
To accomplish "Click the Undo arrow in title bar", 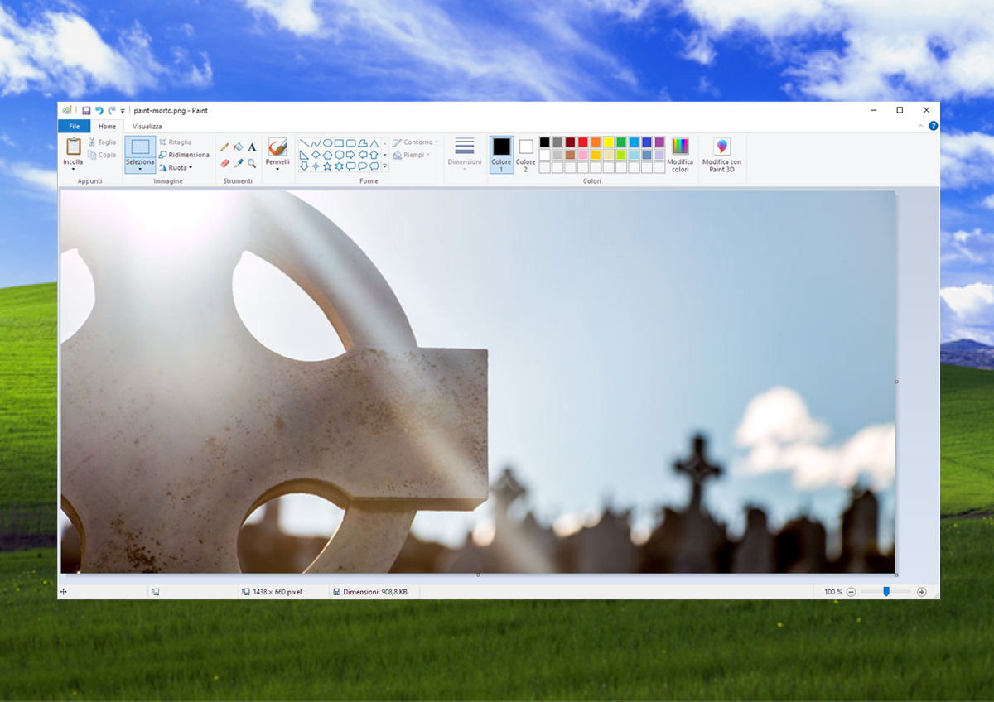I will tap(99, 110).
